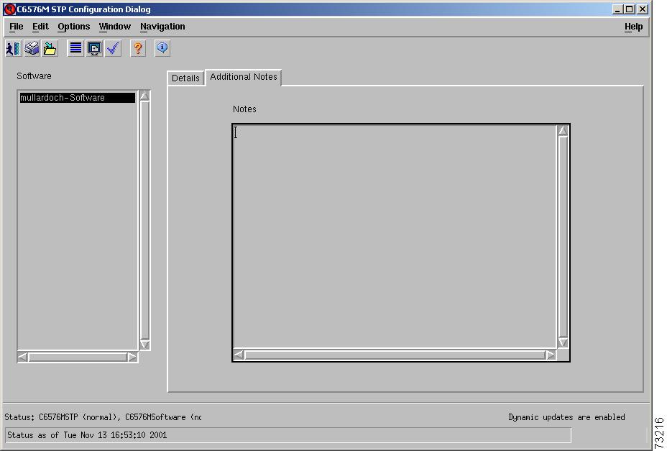Click the Notes area left scroll arrow
667x451 pixels.
coord(239,355)
